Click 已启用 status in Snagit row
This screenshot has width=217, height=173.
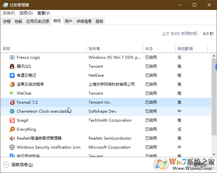(x=151, y=120)
